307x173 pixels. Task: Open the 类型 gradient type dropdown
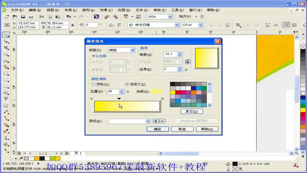pos(132,50)
